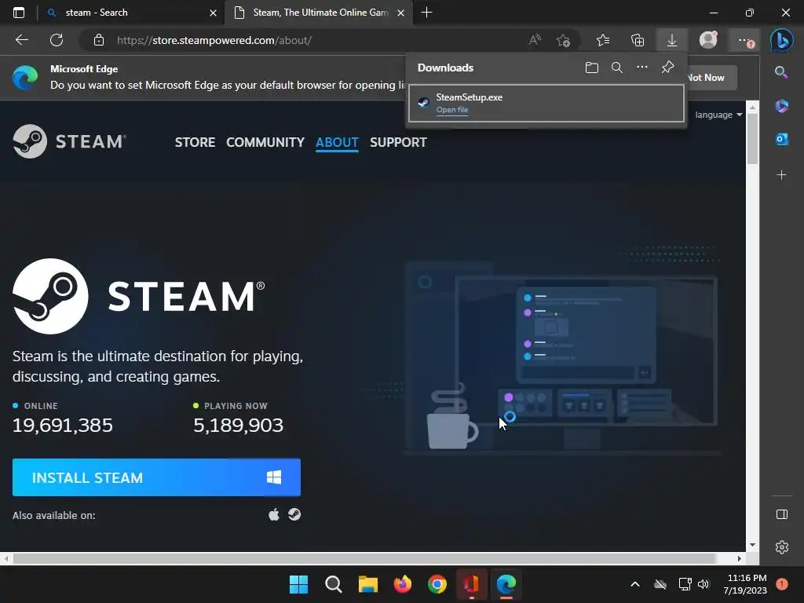Click the vertical scrollbar thumb

point(752,139)
